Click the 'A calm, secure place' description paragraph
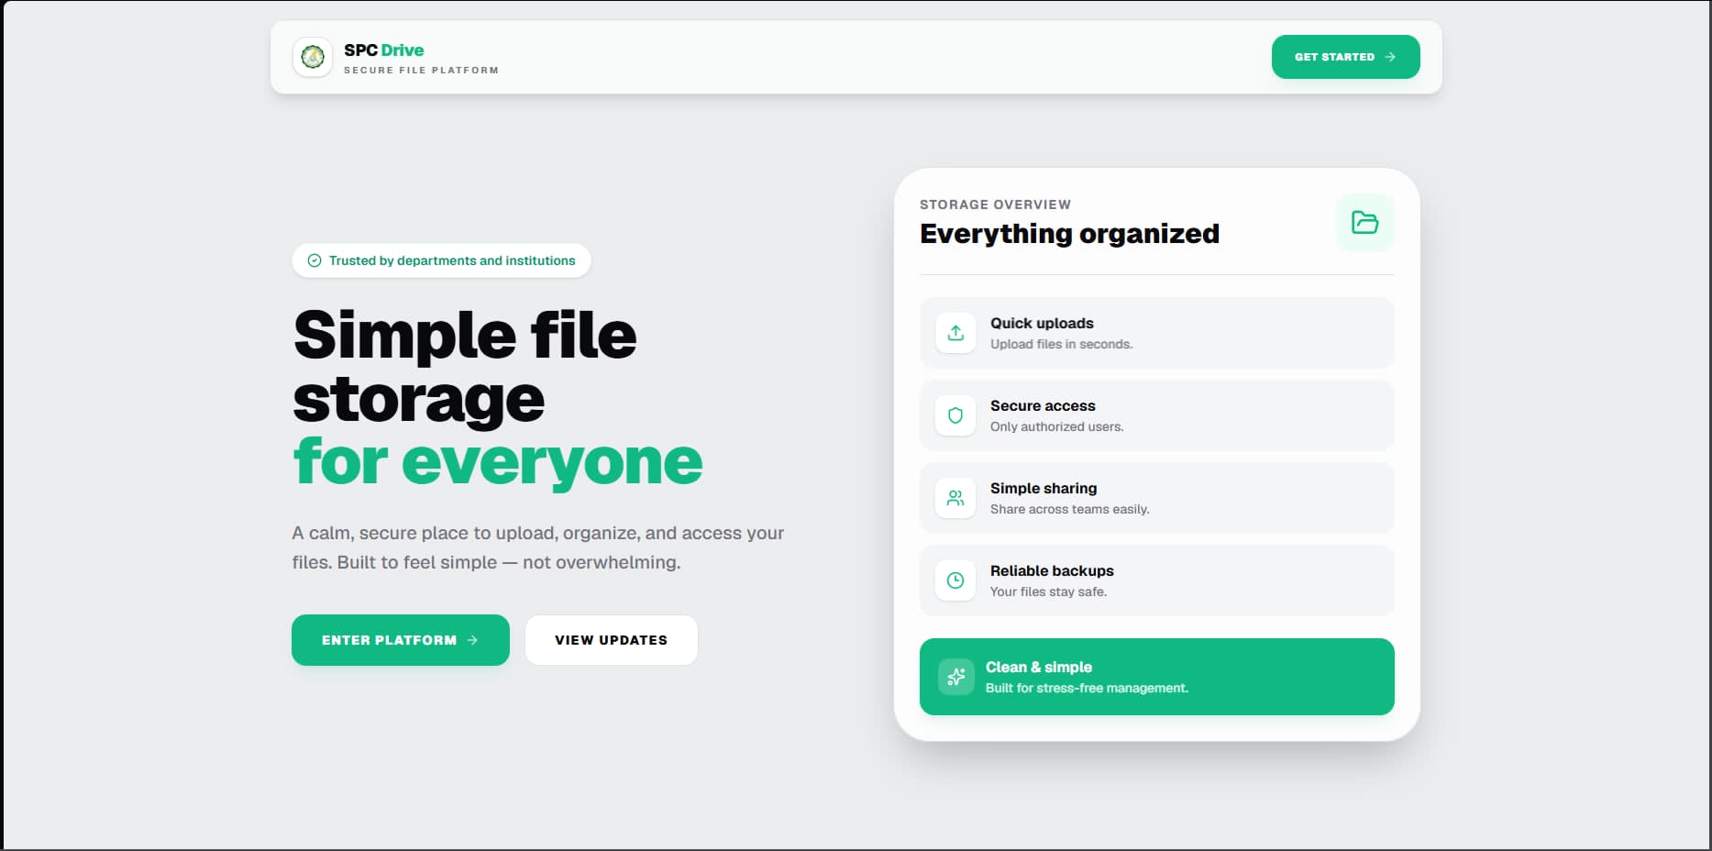This screenshot has width=1712, height=851. 538,547
